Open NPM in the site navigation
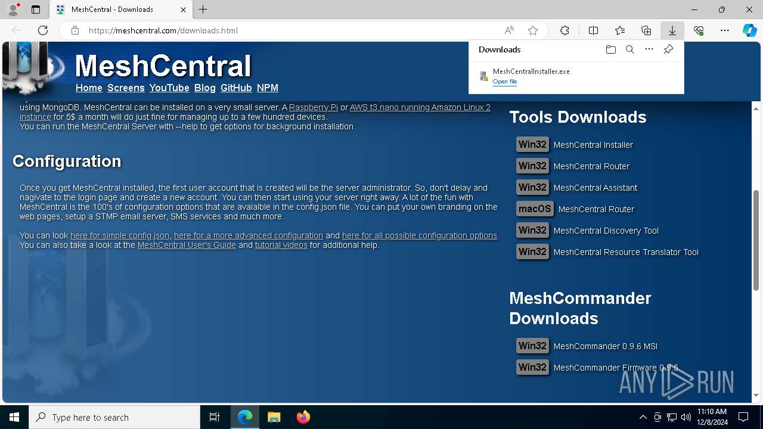Image resolution: width=763 pixels, height=429 pixels. [x=268, y=88]
